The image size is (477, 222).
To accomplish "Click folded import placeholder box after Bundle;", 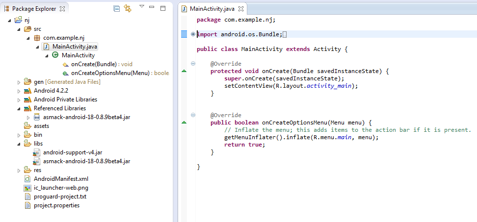I will pyautogui.click(x=285, y=35).
